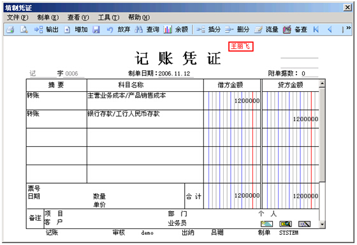Viewport: 357px width, 245px height.
Task: Select first row summary cell 转账
Action: point(57,101)
